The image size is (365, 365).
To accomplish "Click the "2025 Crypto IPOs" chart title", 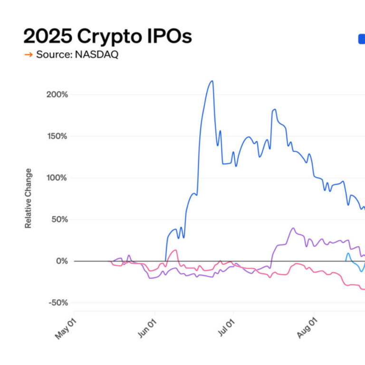I will coord(107,36).
